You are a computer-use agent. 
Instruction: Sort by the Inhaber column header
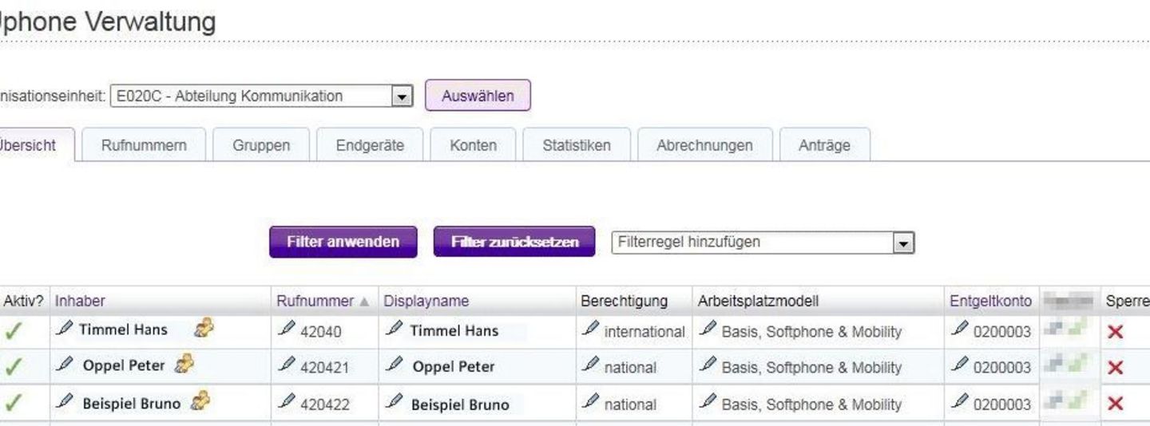click(80, 302)
